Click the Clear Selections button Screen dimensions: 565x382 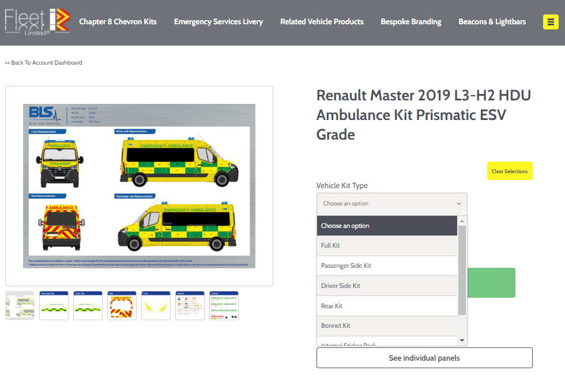point(510,171)
